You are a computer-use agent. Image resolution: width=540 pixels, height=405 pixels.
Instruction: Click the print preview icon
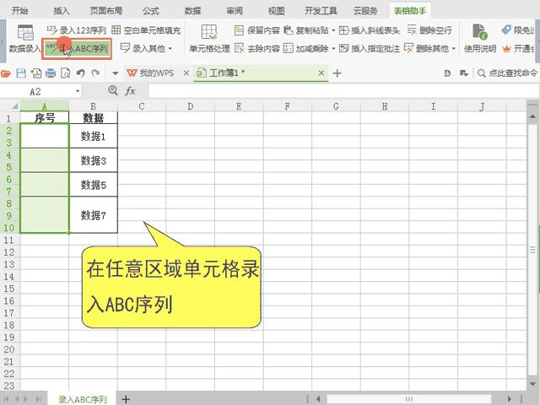(66, 73)
